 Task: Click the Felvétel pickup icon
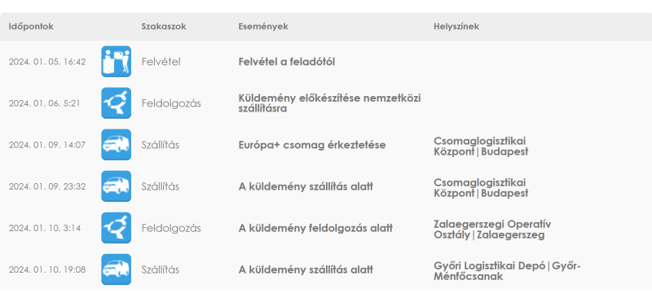116,62
